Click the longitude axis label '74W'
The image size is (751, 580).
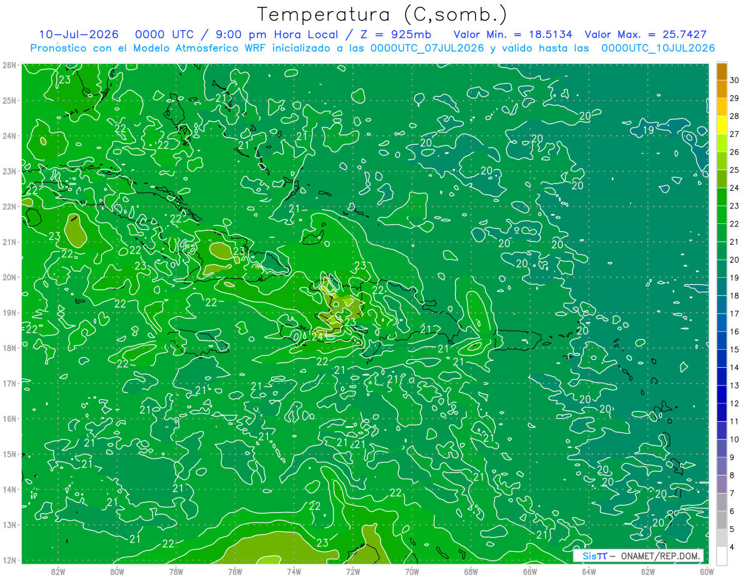click(x=294, y=571)
